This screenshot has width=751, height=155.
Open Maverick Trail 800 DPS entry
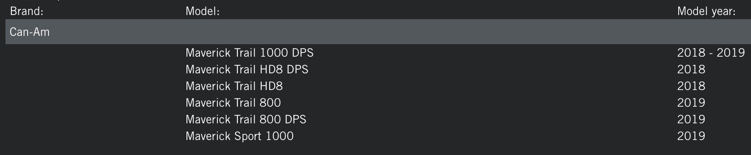(246, 119)
